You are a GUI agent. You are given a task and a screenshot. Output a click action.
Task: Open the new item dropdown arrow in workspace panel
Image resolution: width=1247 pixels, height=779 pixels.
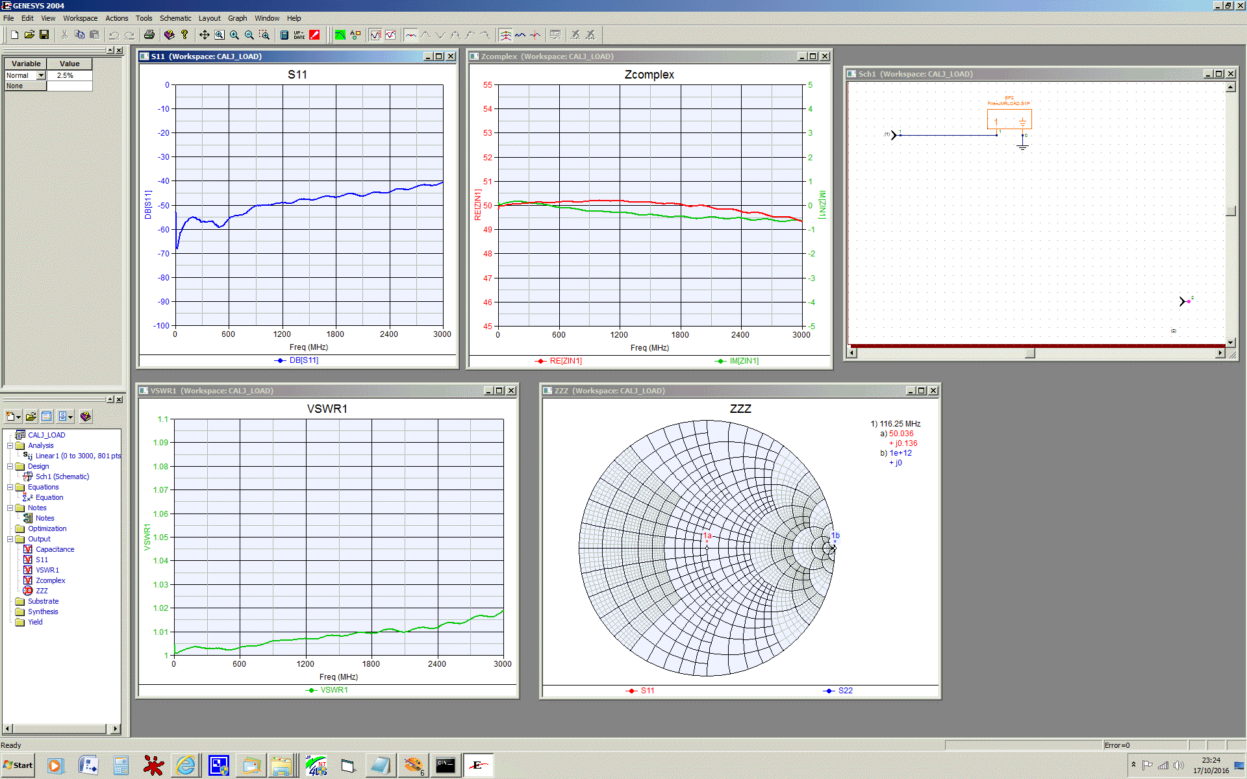tap(19, 417)
